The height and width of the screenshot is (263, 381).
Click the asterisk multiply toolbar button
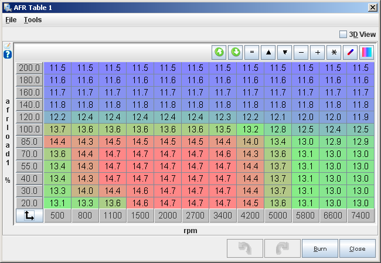334,52
